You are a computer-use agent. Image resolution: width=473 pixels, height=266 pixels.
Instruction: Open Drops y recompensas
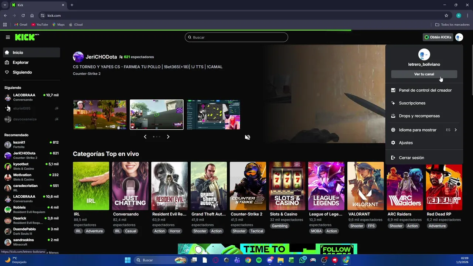424,116
